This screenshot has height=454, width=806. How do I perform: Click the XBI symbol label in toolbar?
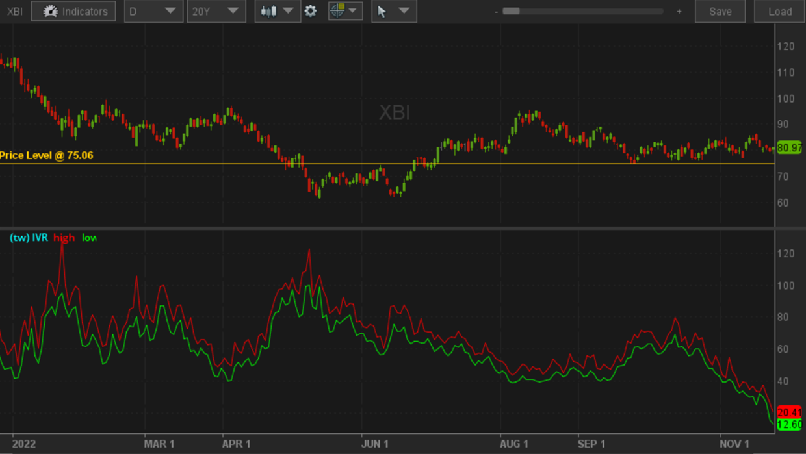(x=14, y=12)
